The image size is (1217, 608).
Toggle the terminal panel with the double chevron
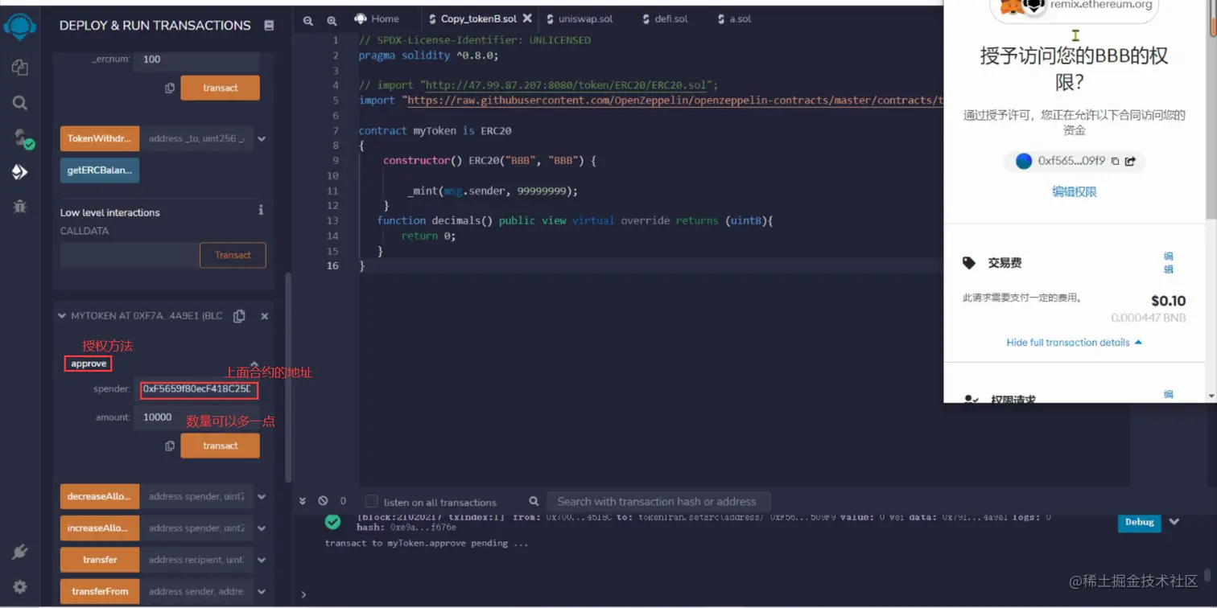pos(303,501)
